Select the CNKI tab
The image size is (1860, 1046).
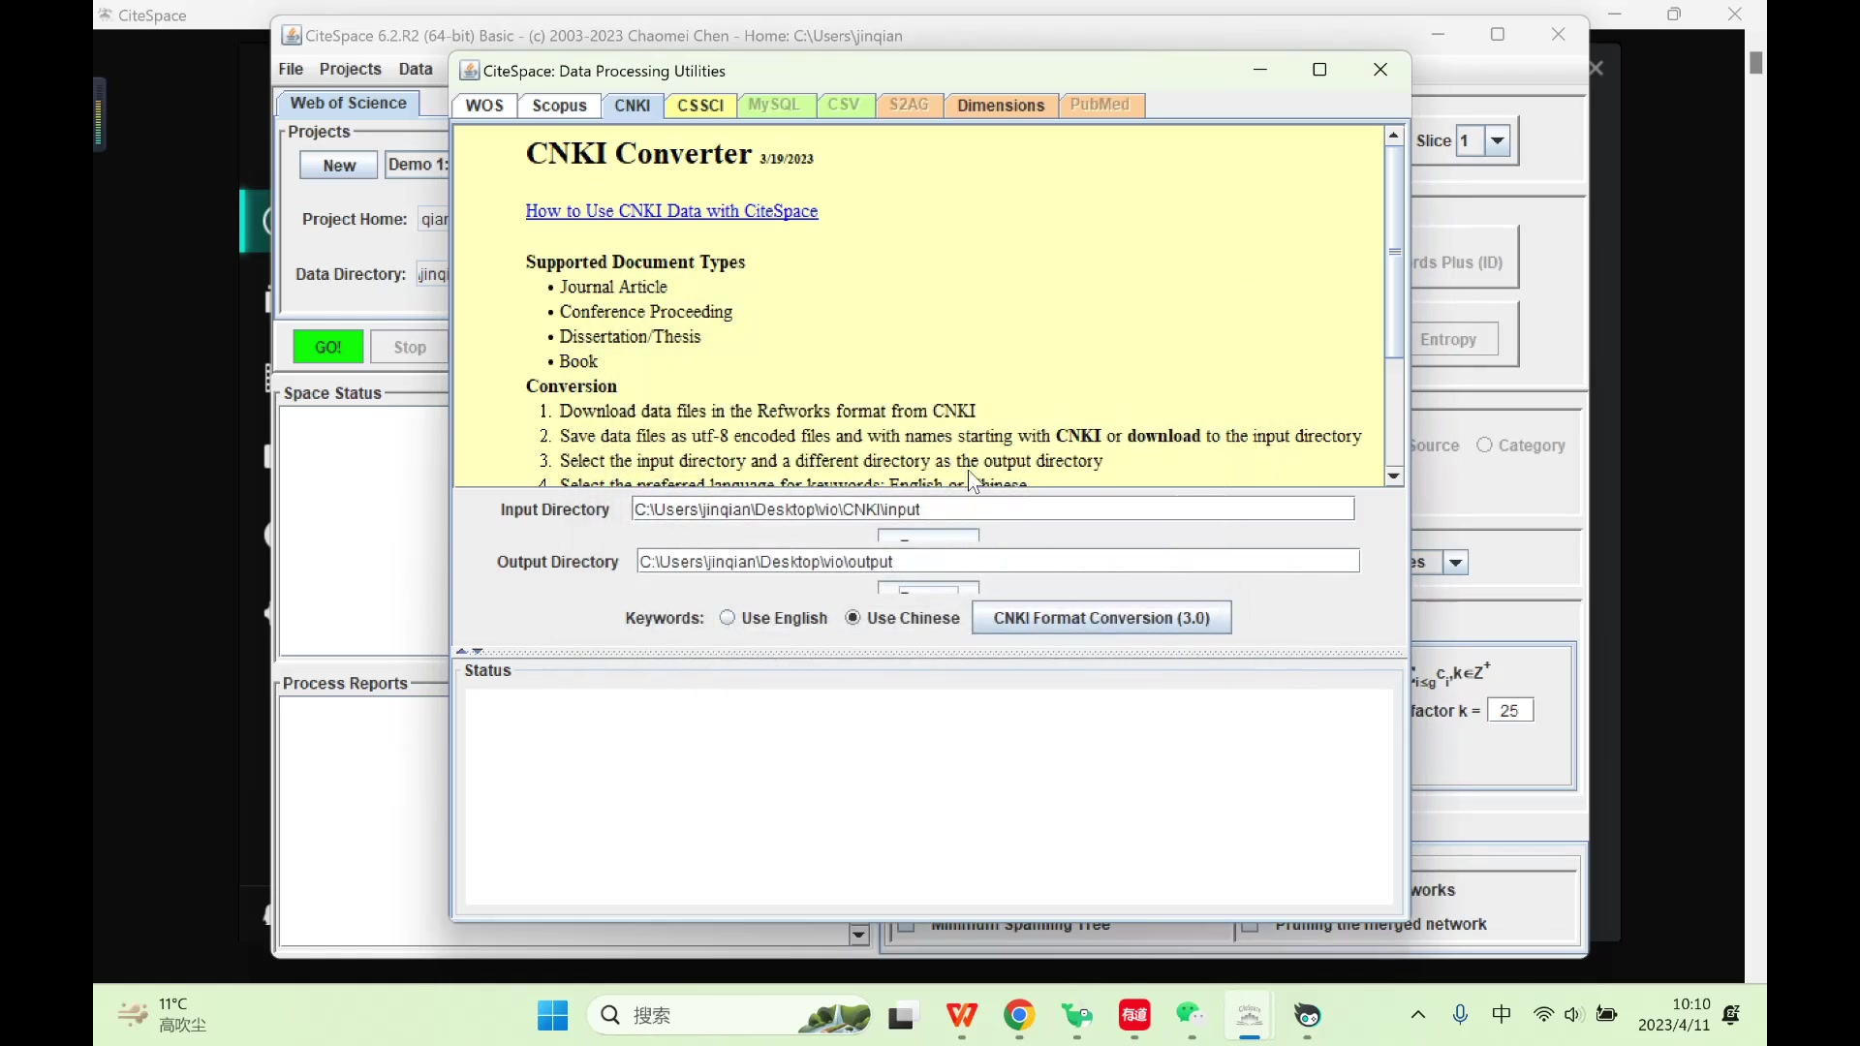click(x=633, y=106)
